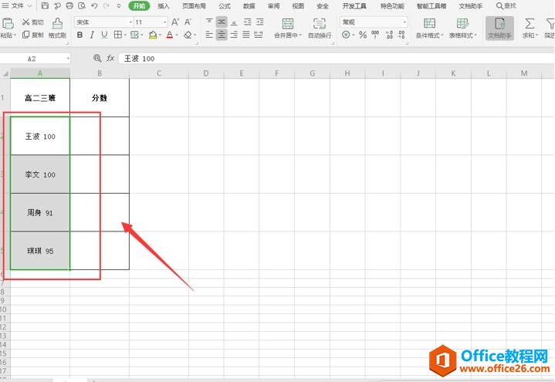The width and height of the screenshot is (555, 382).
Task: Open the 文档助手 tab in menu bar
Action: [470, 6]
